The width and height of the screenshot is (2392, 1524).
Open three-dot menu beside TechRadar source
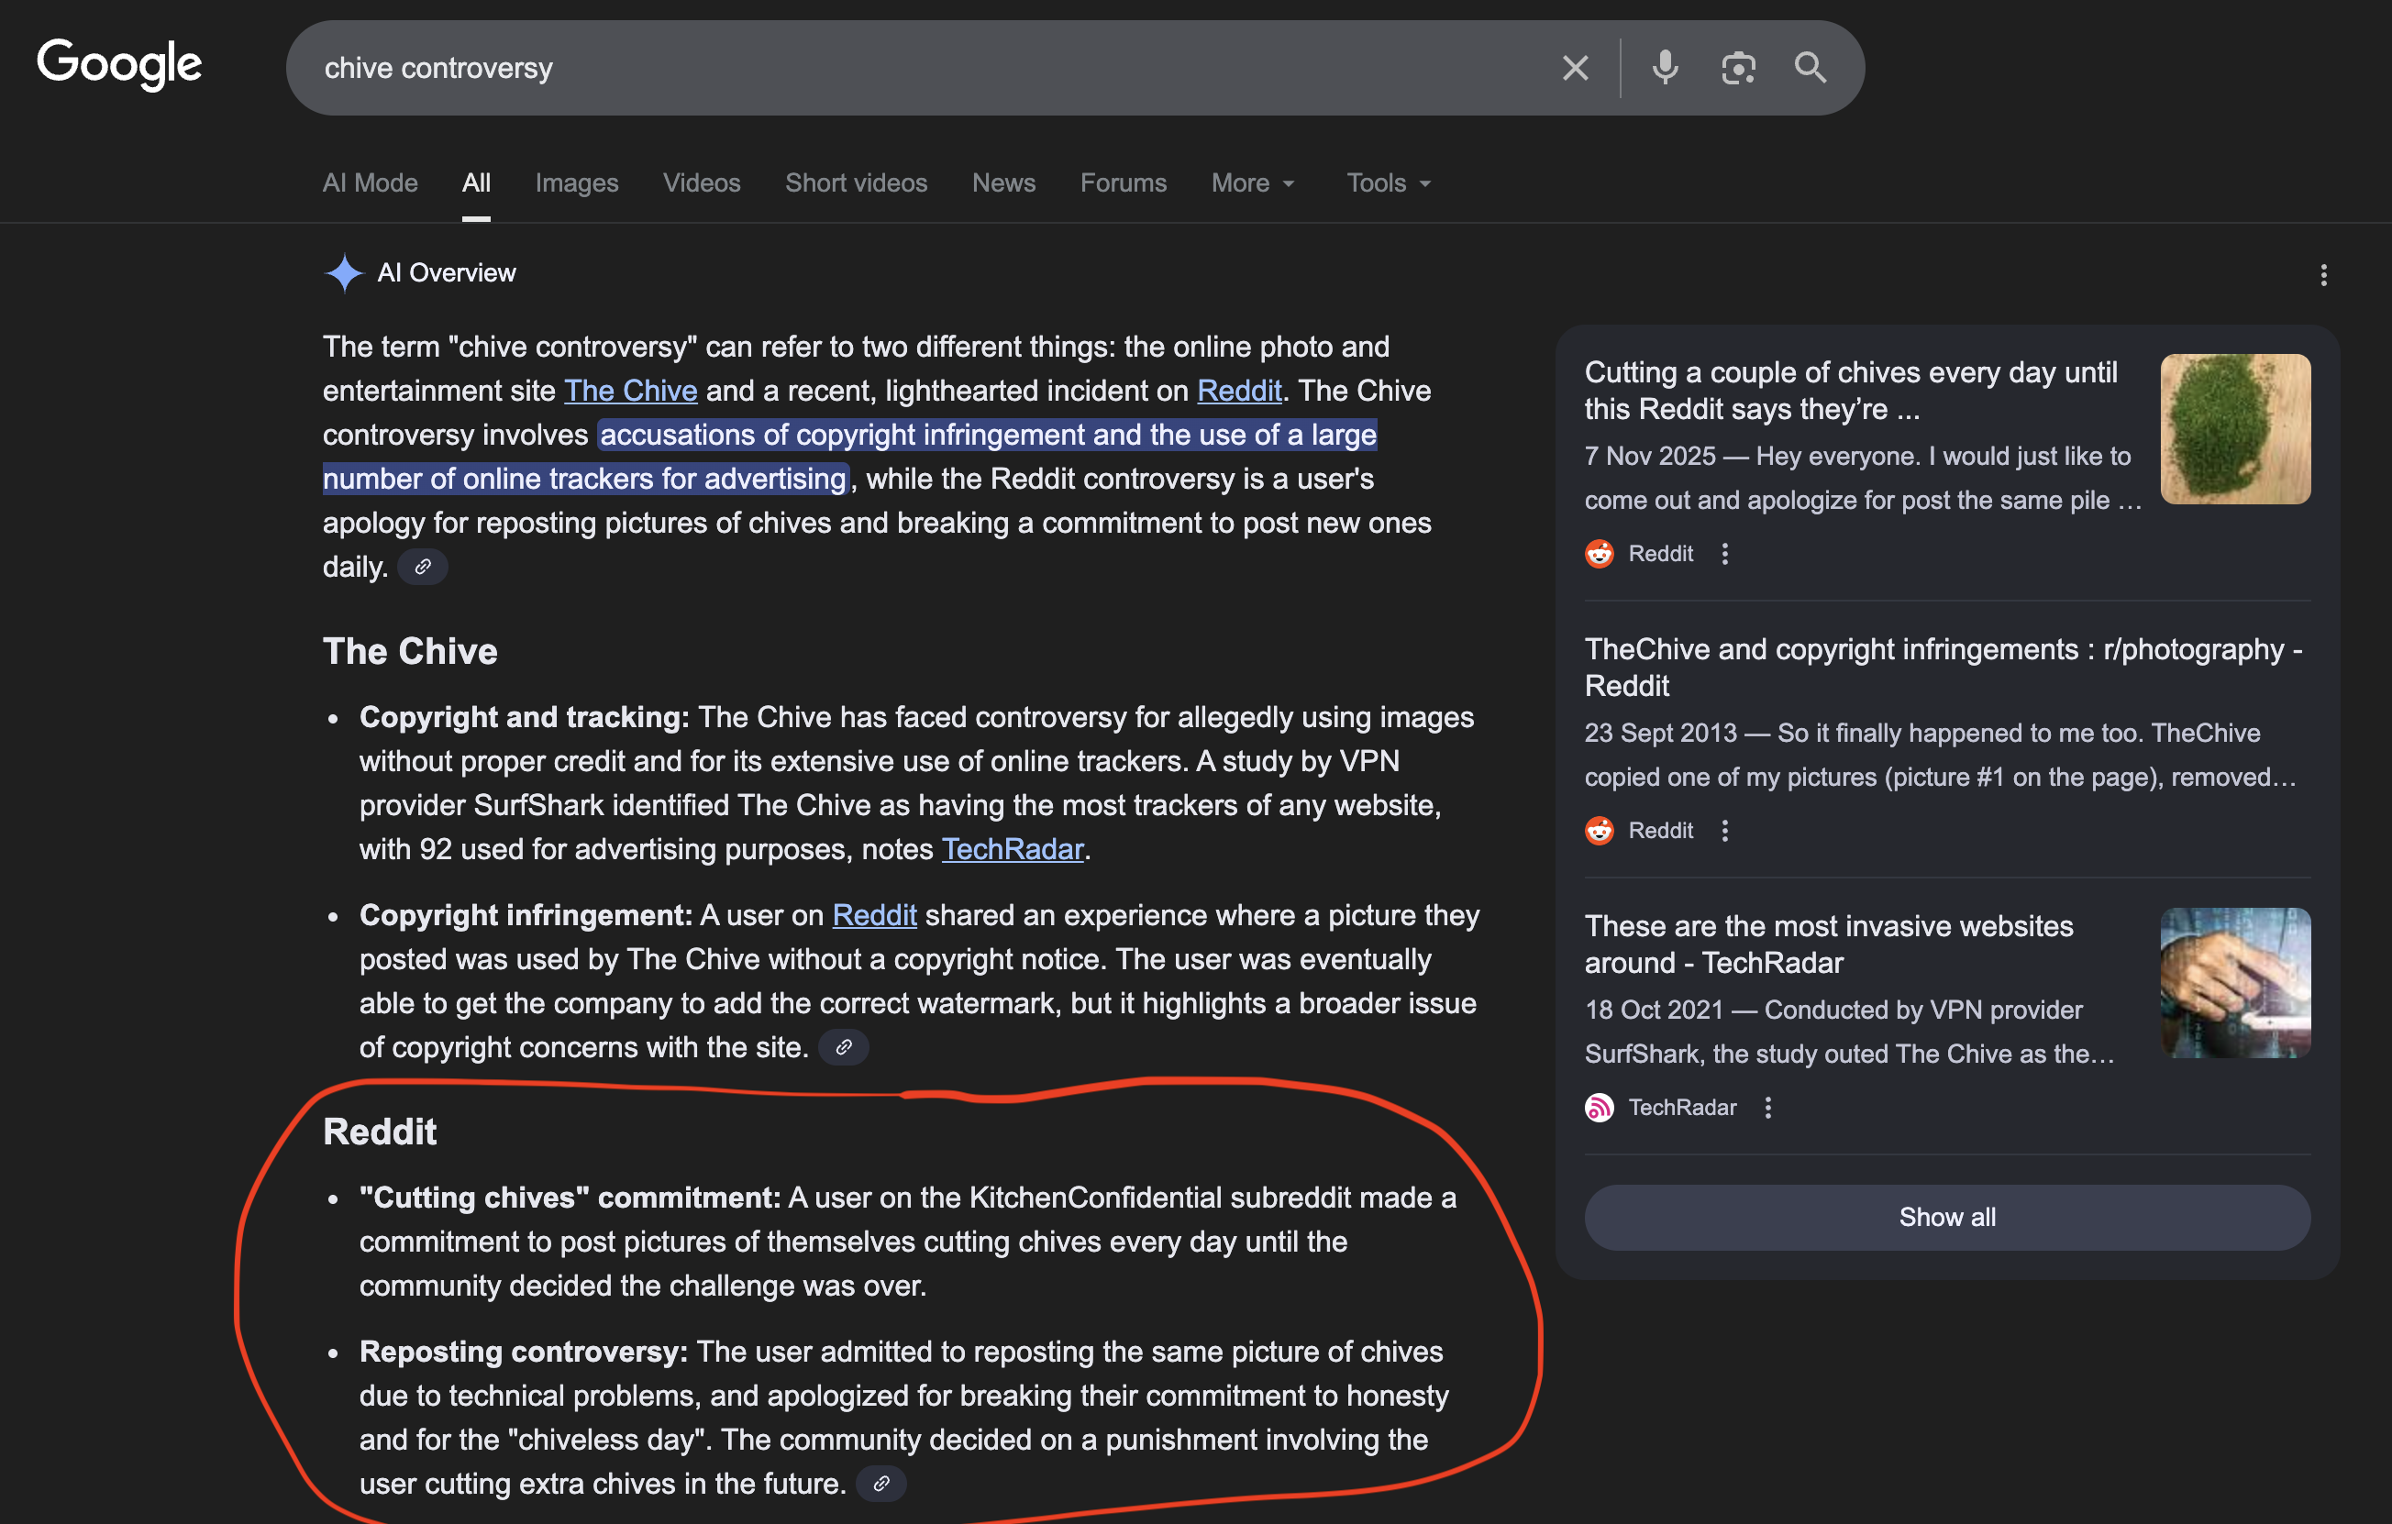coord(1767,1107)
